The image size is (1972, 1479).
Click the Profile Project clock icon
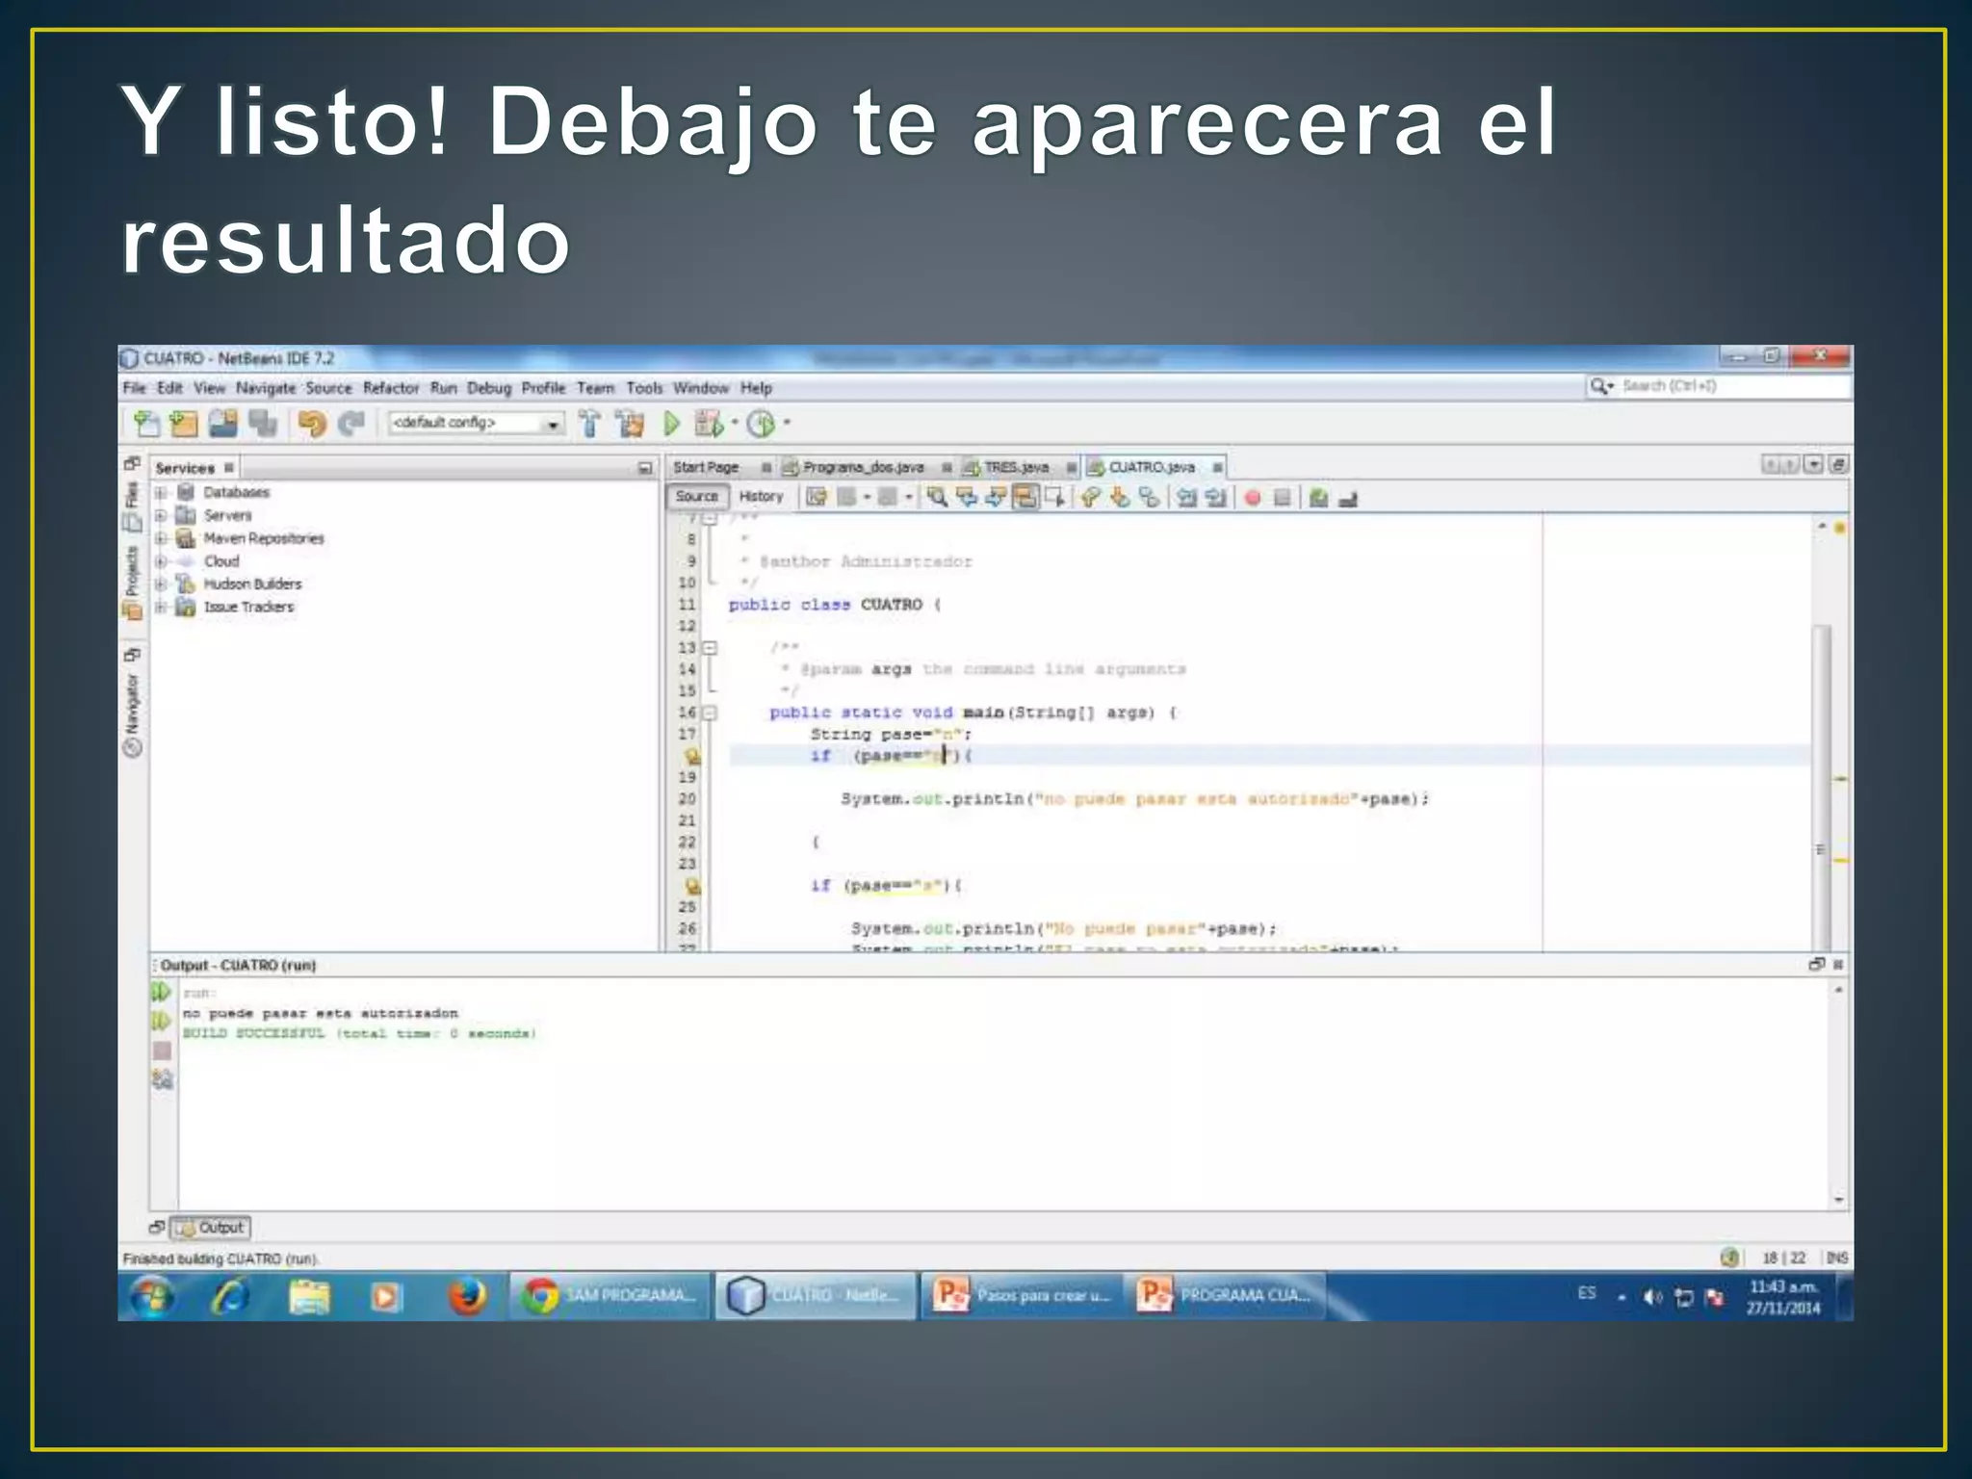[x=762, y=424]
